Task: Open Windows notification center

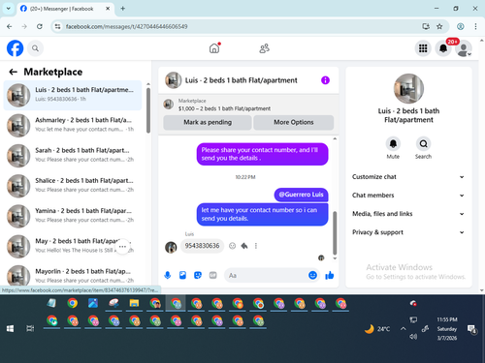Action: pyautogui.click(x=472, y=329)
